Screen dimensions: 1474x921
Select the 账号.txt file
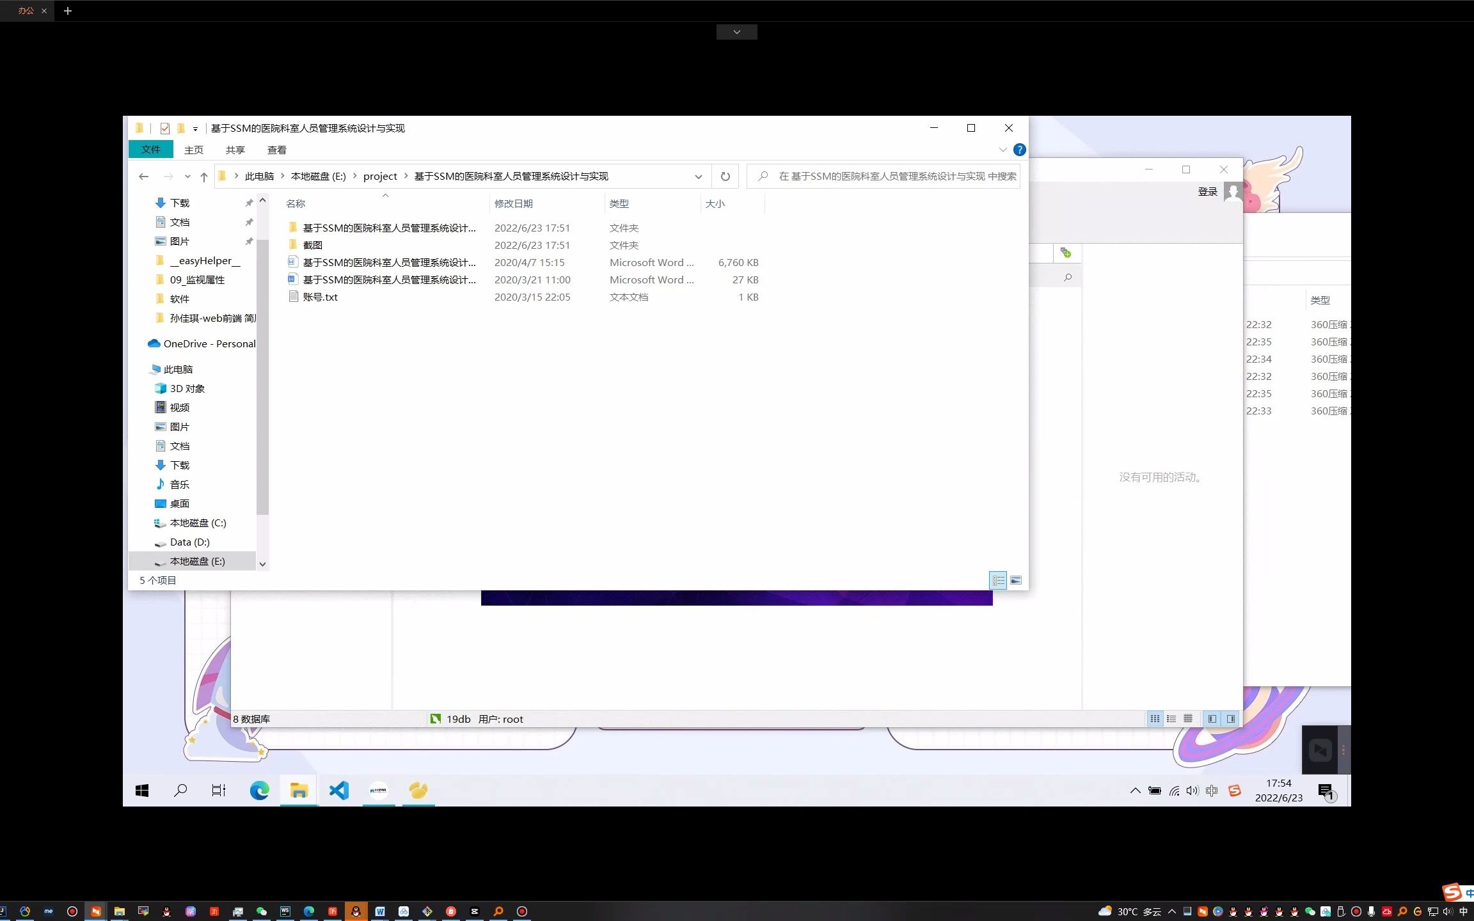320,297
